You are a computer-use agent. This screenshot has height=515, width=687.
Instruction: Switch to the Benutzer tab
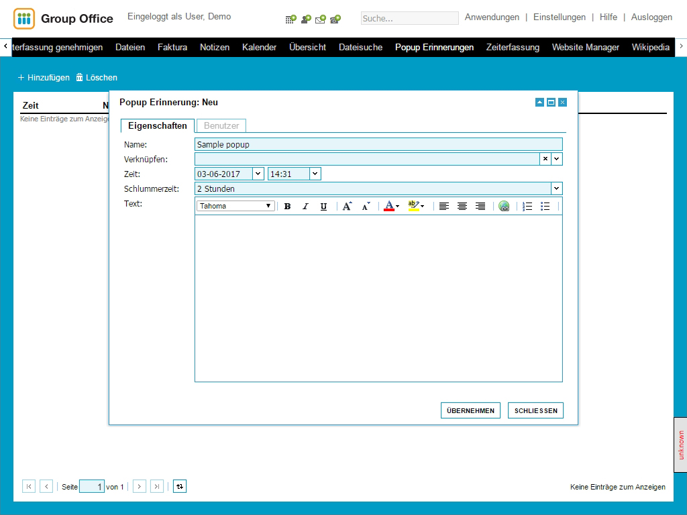tap(221, 125)
